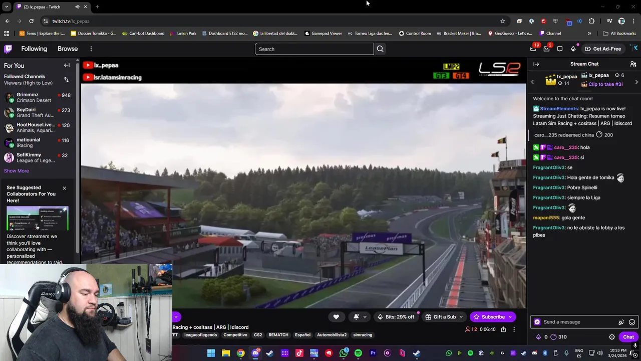Click the purple Chat send button
Image resolution: width=641 pixels, height=361 pixels.
click(x=628, y=337)
